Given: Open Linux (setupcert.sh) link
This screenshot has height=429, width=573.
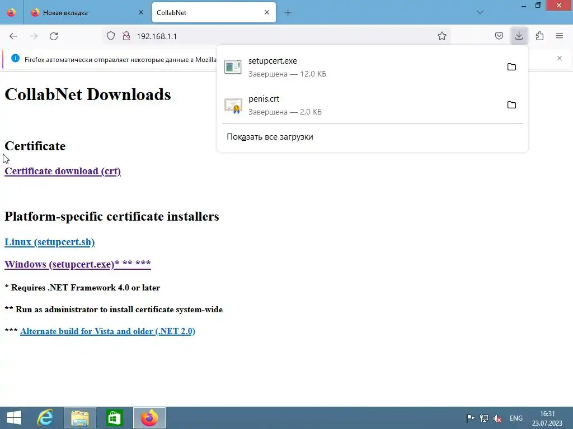Looking at the screenshot, I should 49,242.
